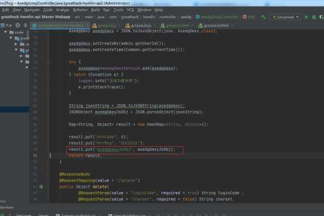Click the collapse all icon in Project panel

25,25
